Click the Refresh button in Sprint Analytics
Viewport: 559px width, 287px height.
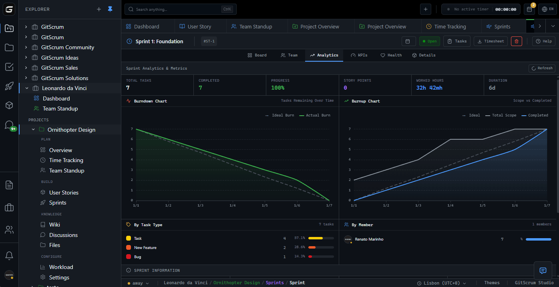542,68
